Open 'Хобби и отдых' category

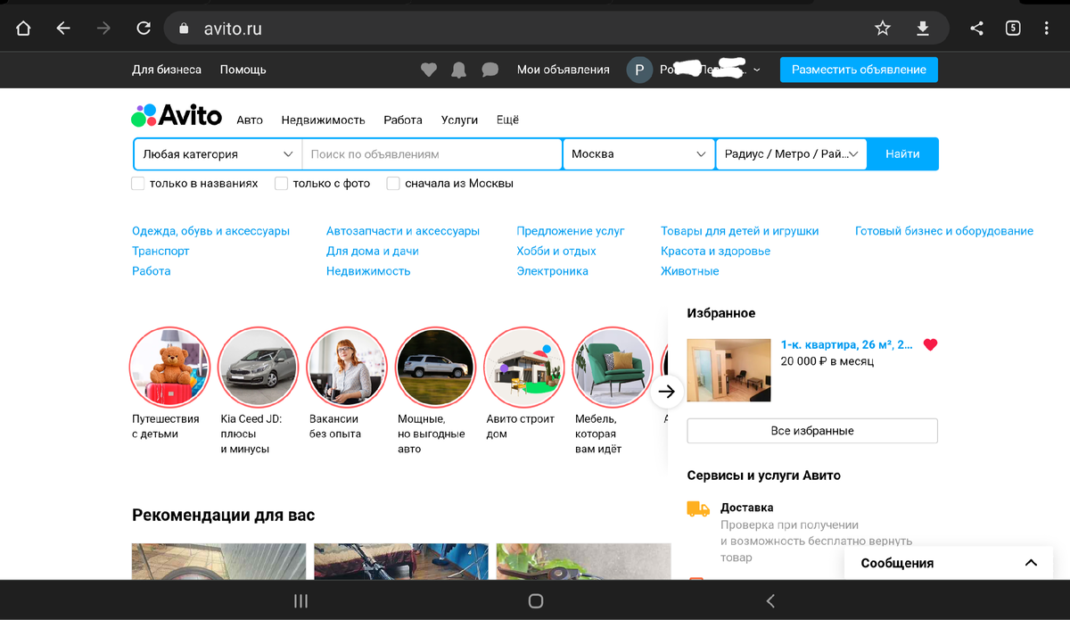pyautogui.click(x=556, y=251)
